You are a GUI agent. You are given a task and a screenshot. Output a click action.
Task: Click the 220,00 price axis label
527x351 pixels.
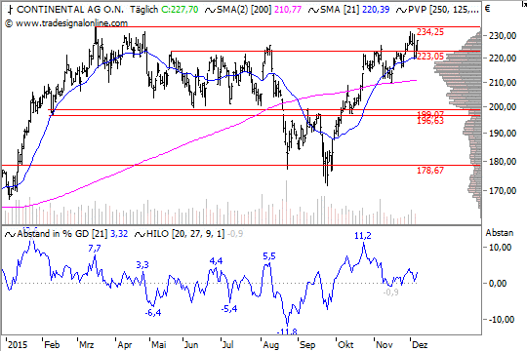[503, 58]
